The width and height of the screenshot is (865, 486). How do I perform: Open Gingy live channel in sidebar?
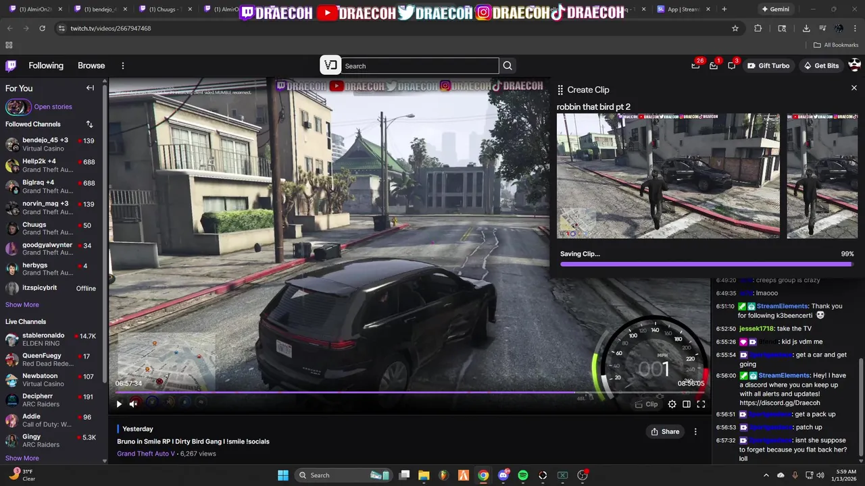pyautogui.click(x=53, y=441)
